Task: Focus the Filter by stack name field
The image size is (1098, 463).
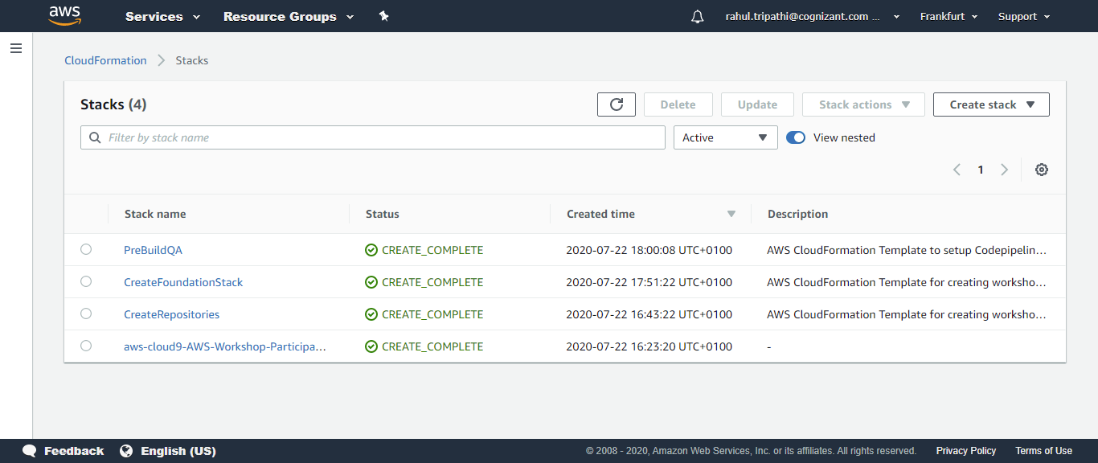Action: pyautogui.click(x=372, y=137)
